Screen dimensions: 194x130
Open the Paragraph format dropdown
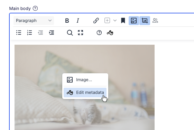(x=34, y=21)
